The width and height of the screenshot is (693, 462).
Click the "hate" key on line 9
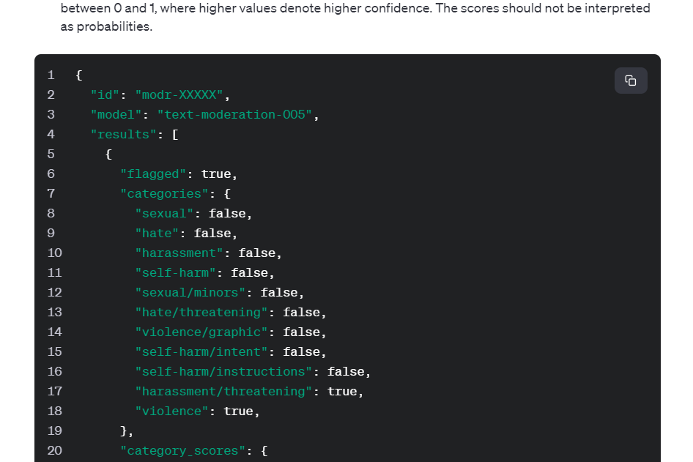click(x=157, y=234)
